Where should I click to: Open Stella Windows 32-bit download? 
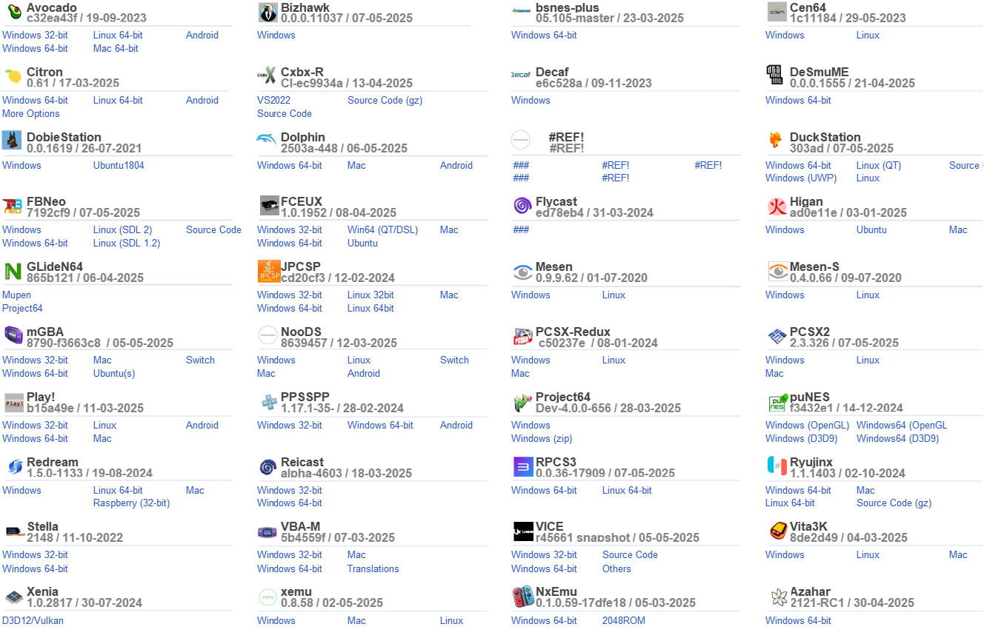tap(35, 554)
